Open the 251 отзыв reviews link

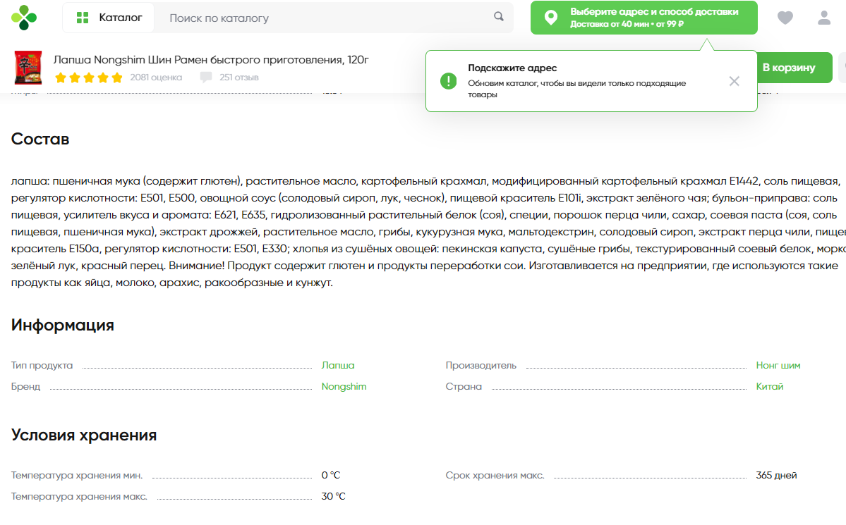tap(239, 78)
